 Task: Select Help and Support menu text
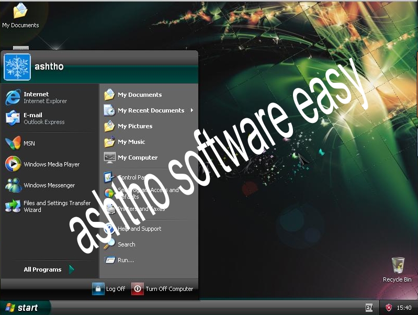140,229
